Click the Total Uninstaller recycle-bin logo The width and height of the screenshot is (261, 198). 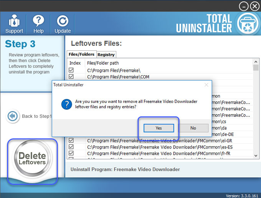(248, 24)
